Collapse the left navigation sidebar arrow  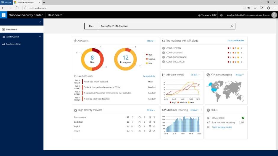pos(40,22)
